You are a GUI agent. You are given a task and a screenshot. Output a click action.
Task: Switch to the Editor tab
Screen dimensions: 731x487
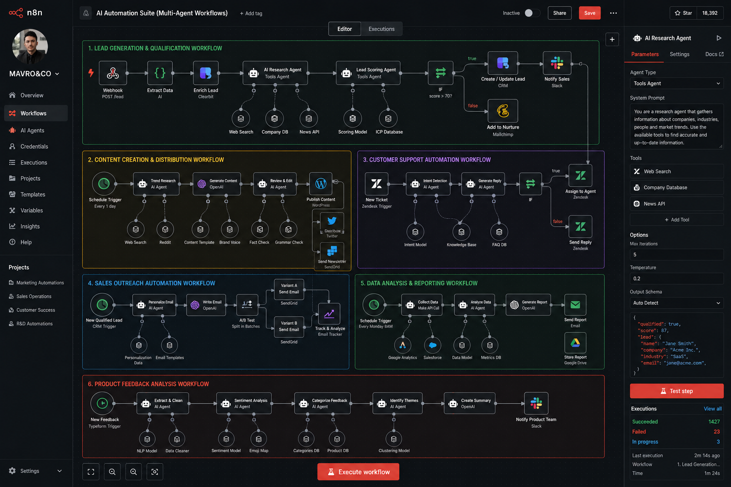[x=345, y=29]
